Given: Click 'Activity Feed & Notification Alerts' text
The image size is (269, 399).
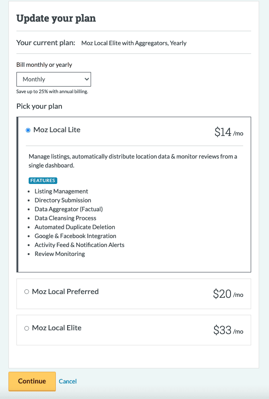Looking at the screenshot, I should tap(79, 245).
